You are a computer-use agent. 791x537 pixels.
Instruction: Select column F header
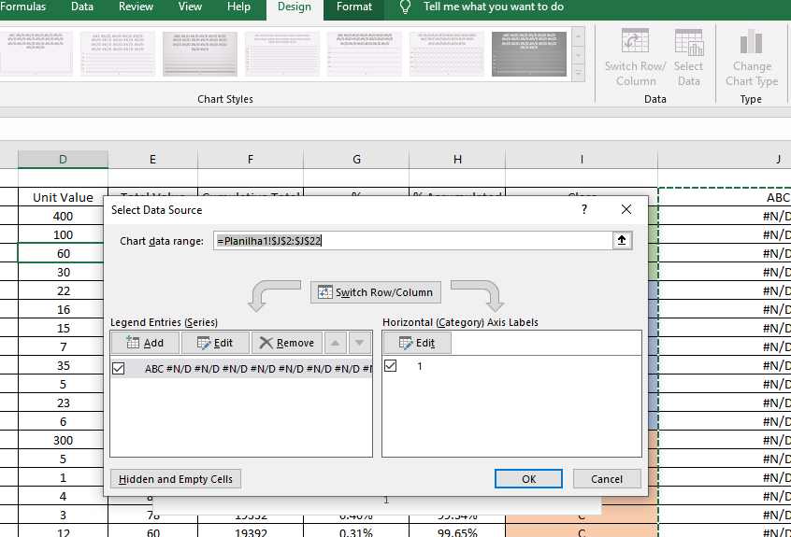[251, 160]
